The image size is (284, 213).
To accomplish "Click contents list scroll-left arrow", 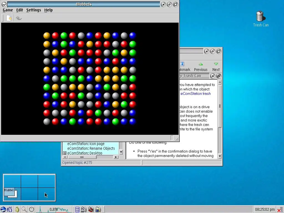I will [65, 157].
